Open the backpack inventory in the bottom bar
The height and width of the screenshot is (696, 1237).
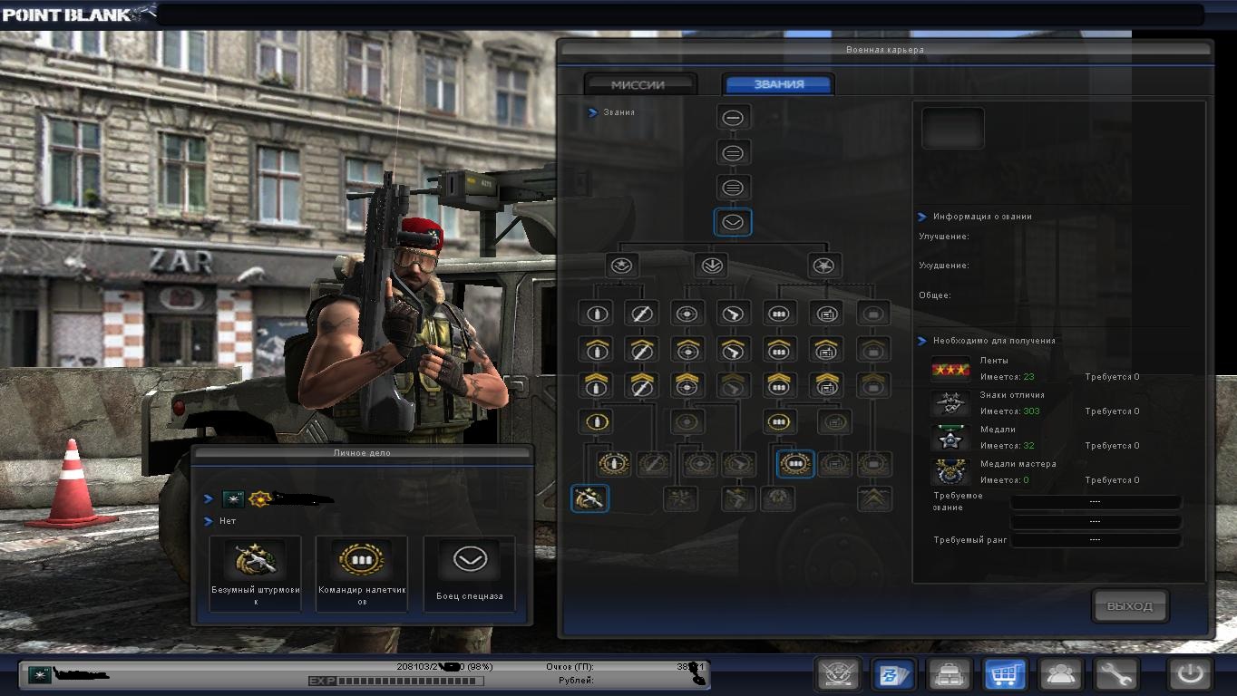click(950, 674)
